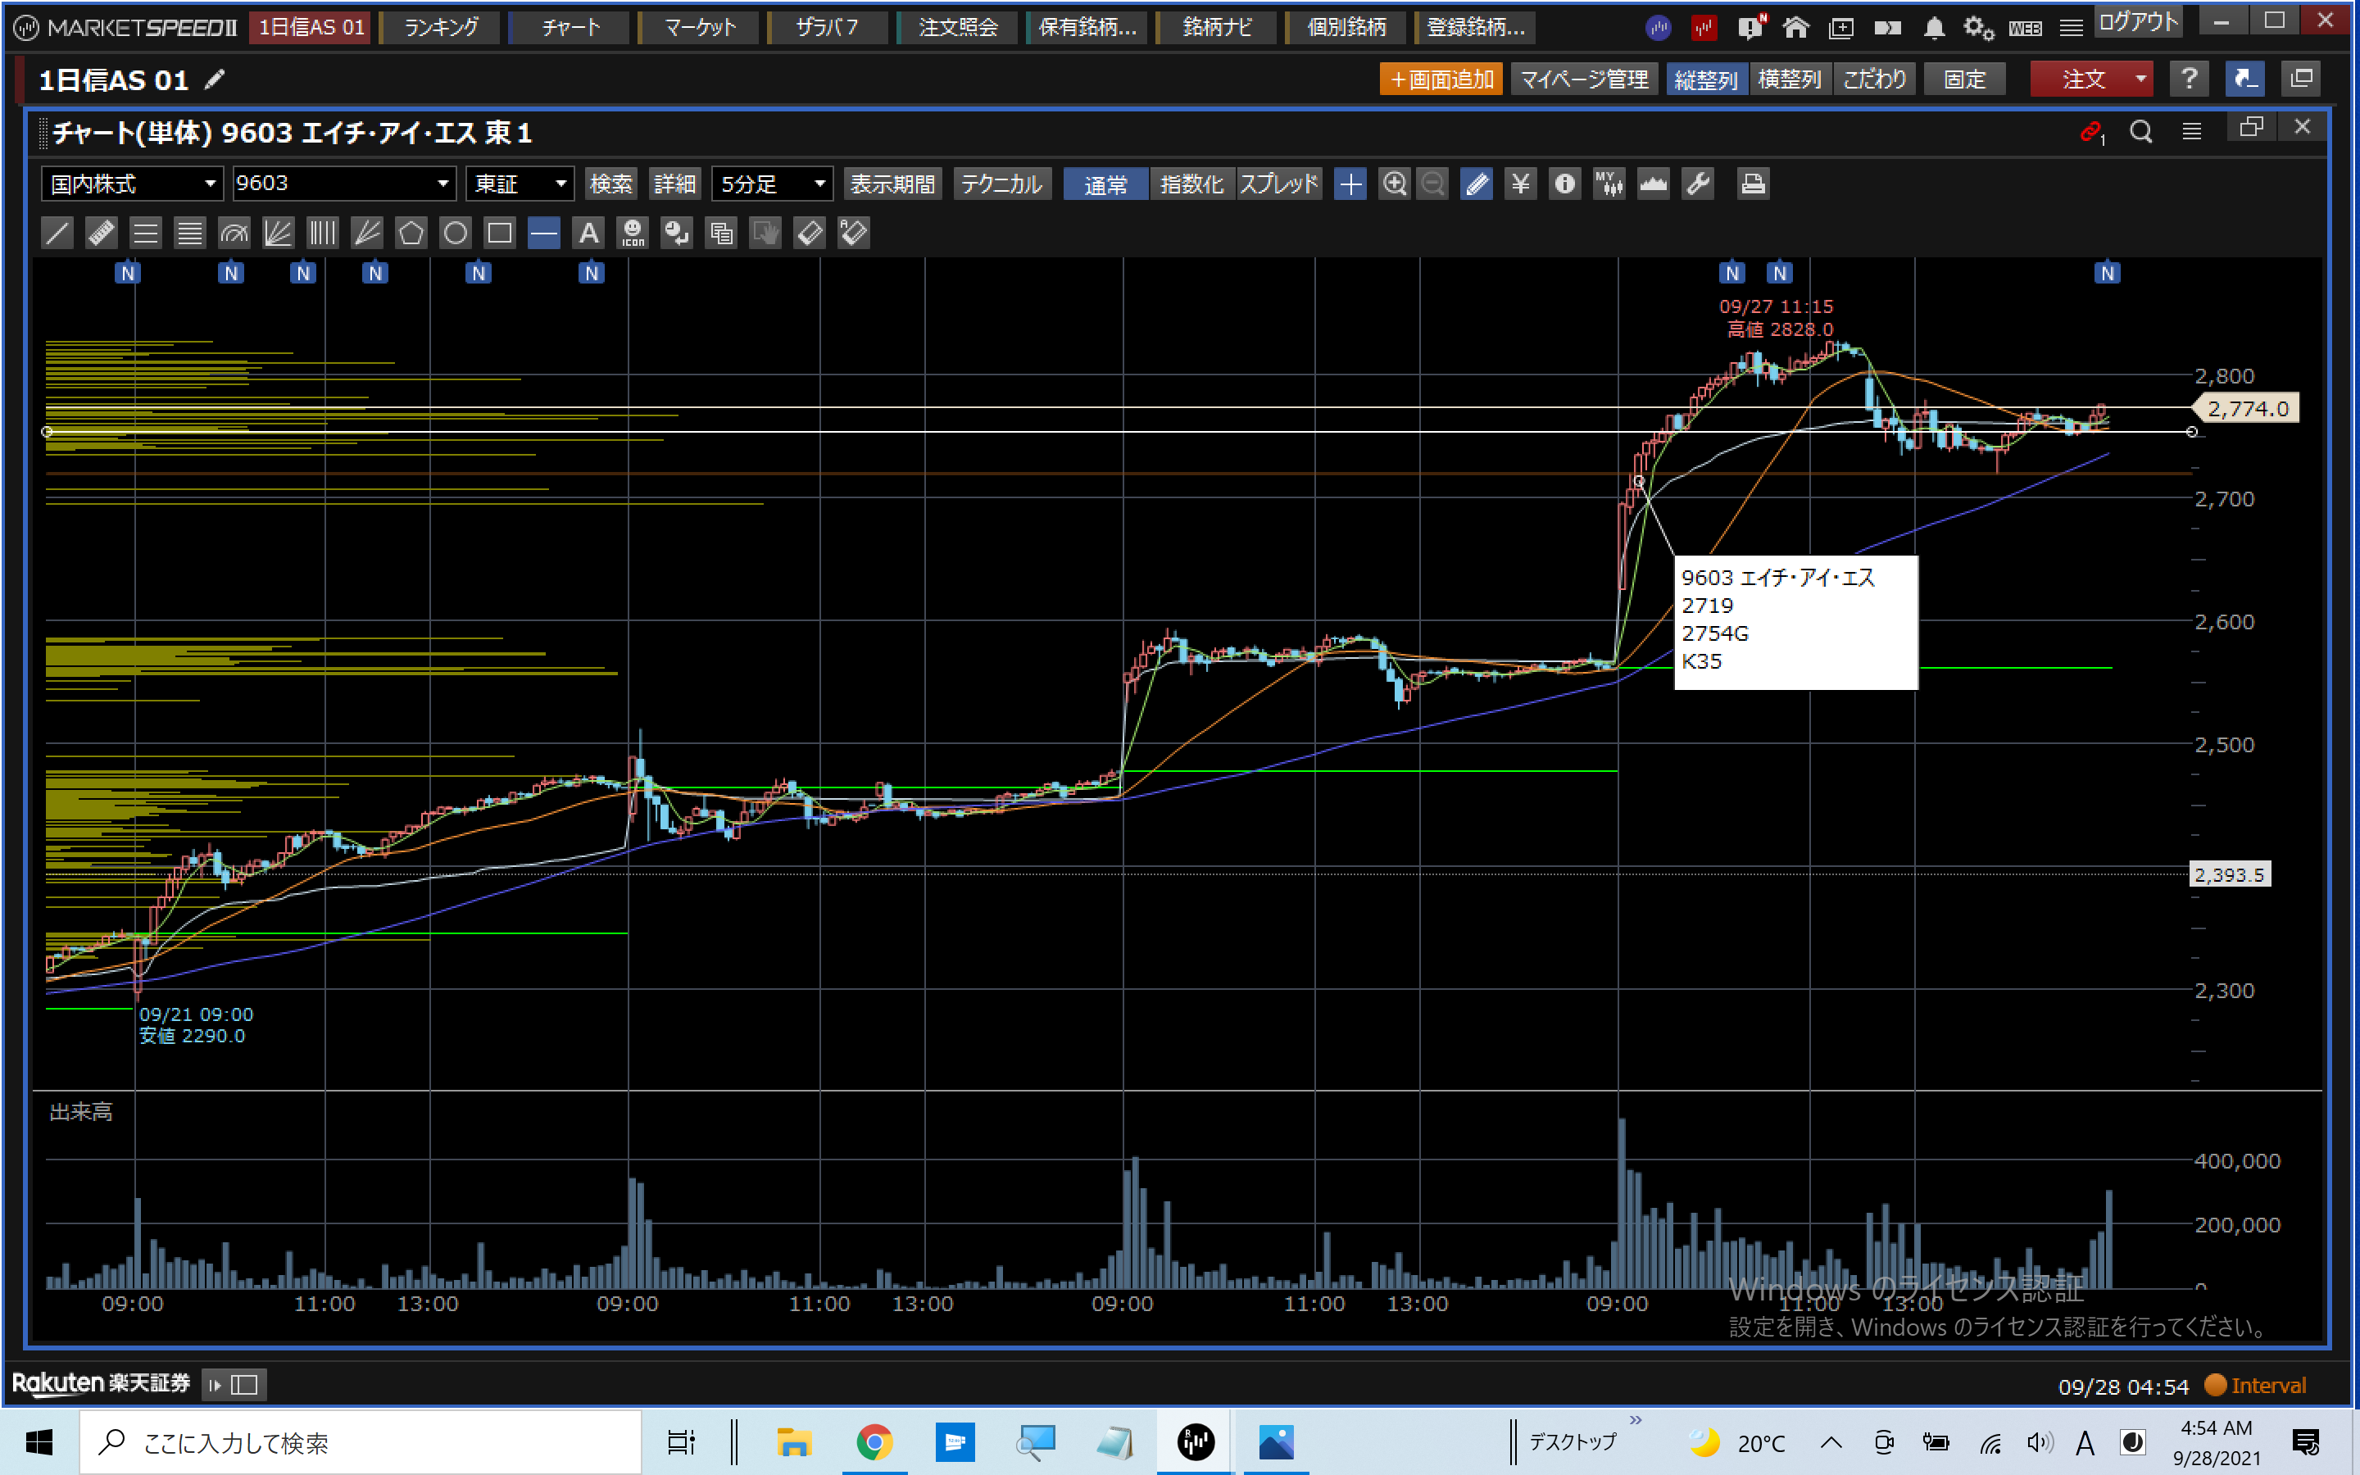Select the ellipse drawing tool
This screenshot has width=2360, height=1475.
coord(456,234)
